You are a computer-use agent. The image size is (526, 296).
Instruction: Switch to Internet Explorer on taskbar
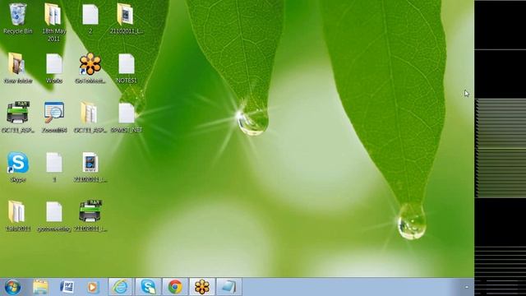121,287
